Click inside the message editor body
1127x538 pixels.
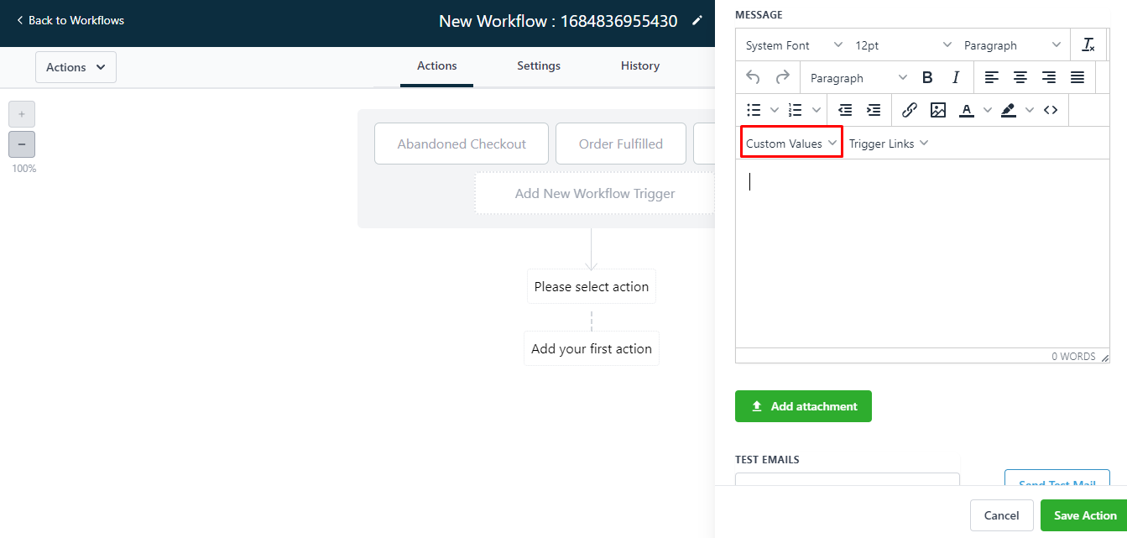(x=922, y=253)
